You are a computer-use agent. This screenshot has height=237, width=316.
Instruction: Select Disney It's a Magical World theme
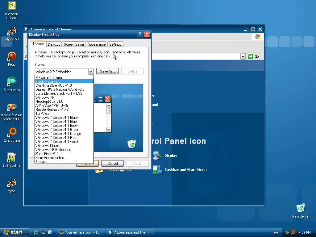pos(64,89)
